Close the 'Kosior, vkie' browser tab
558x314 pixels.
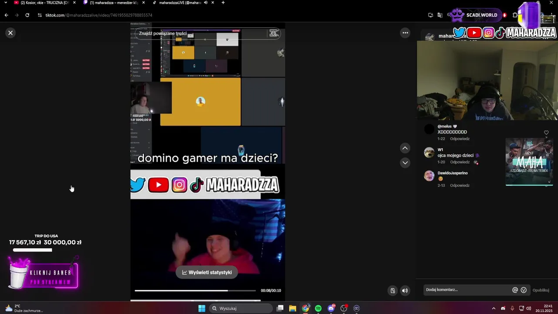74,3
